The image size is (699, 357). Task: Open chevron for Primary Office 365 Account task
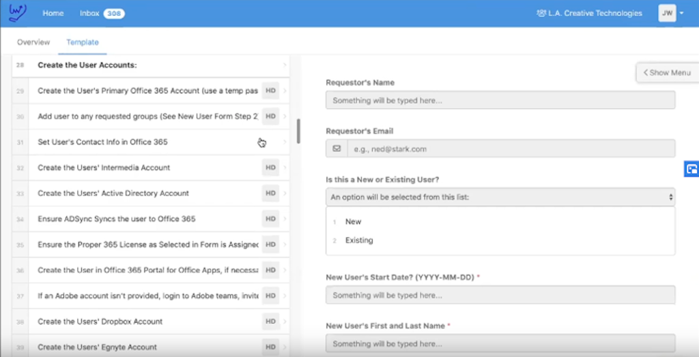click(285, 91)
